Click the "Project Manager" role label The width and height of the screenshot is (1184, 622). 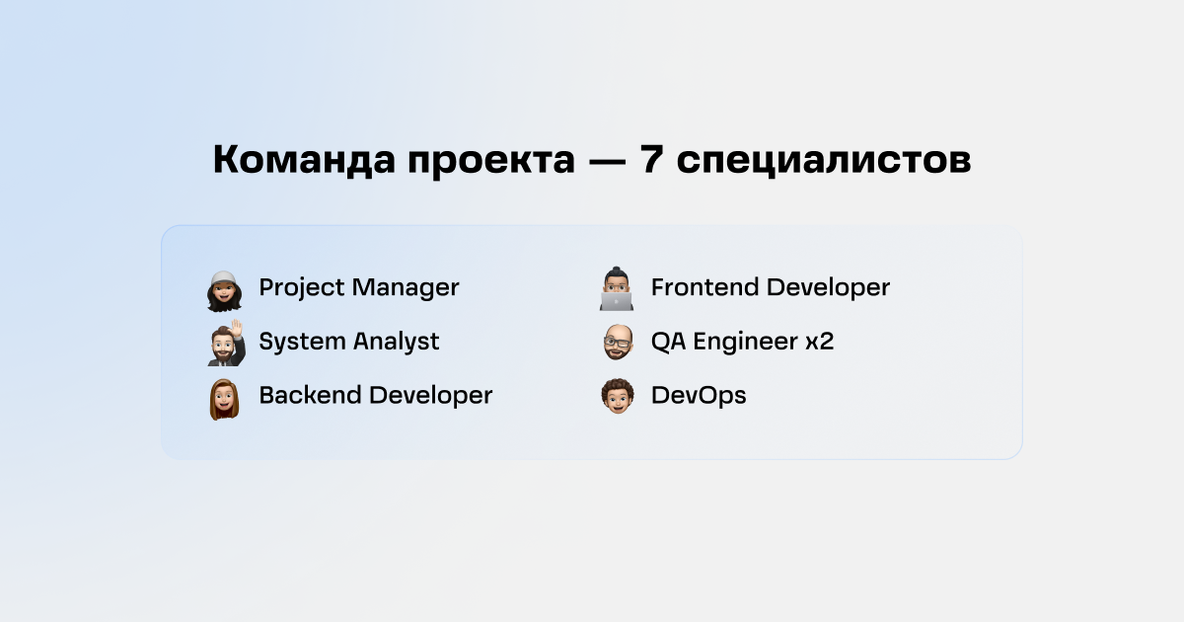click(359, 288)
